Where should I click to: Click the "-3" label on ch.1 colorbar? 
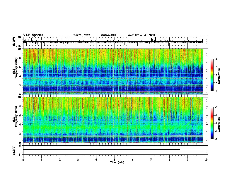(x=216, y=59)
